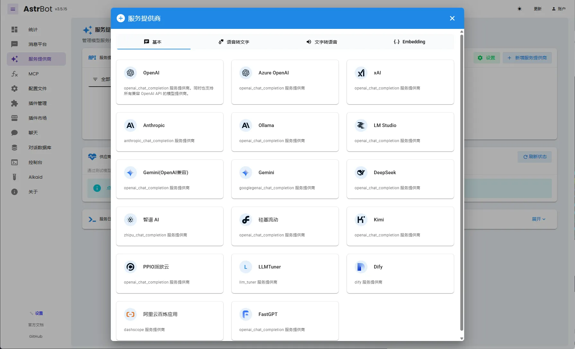575x349 pixels.
Task: Click the DeepSeek whale icon
Action: point(361,173)
